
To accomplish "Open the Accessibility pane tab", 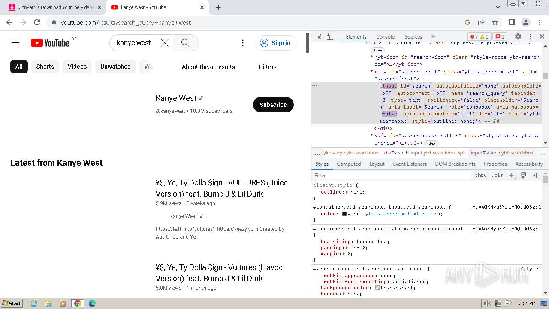I will (x=529, y=164).
